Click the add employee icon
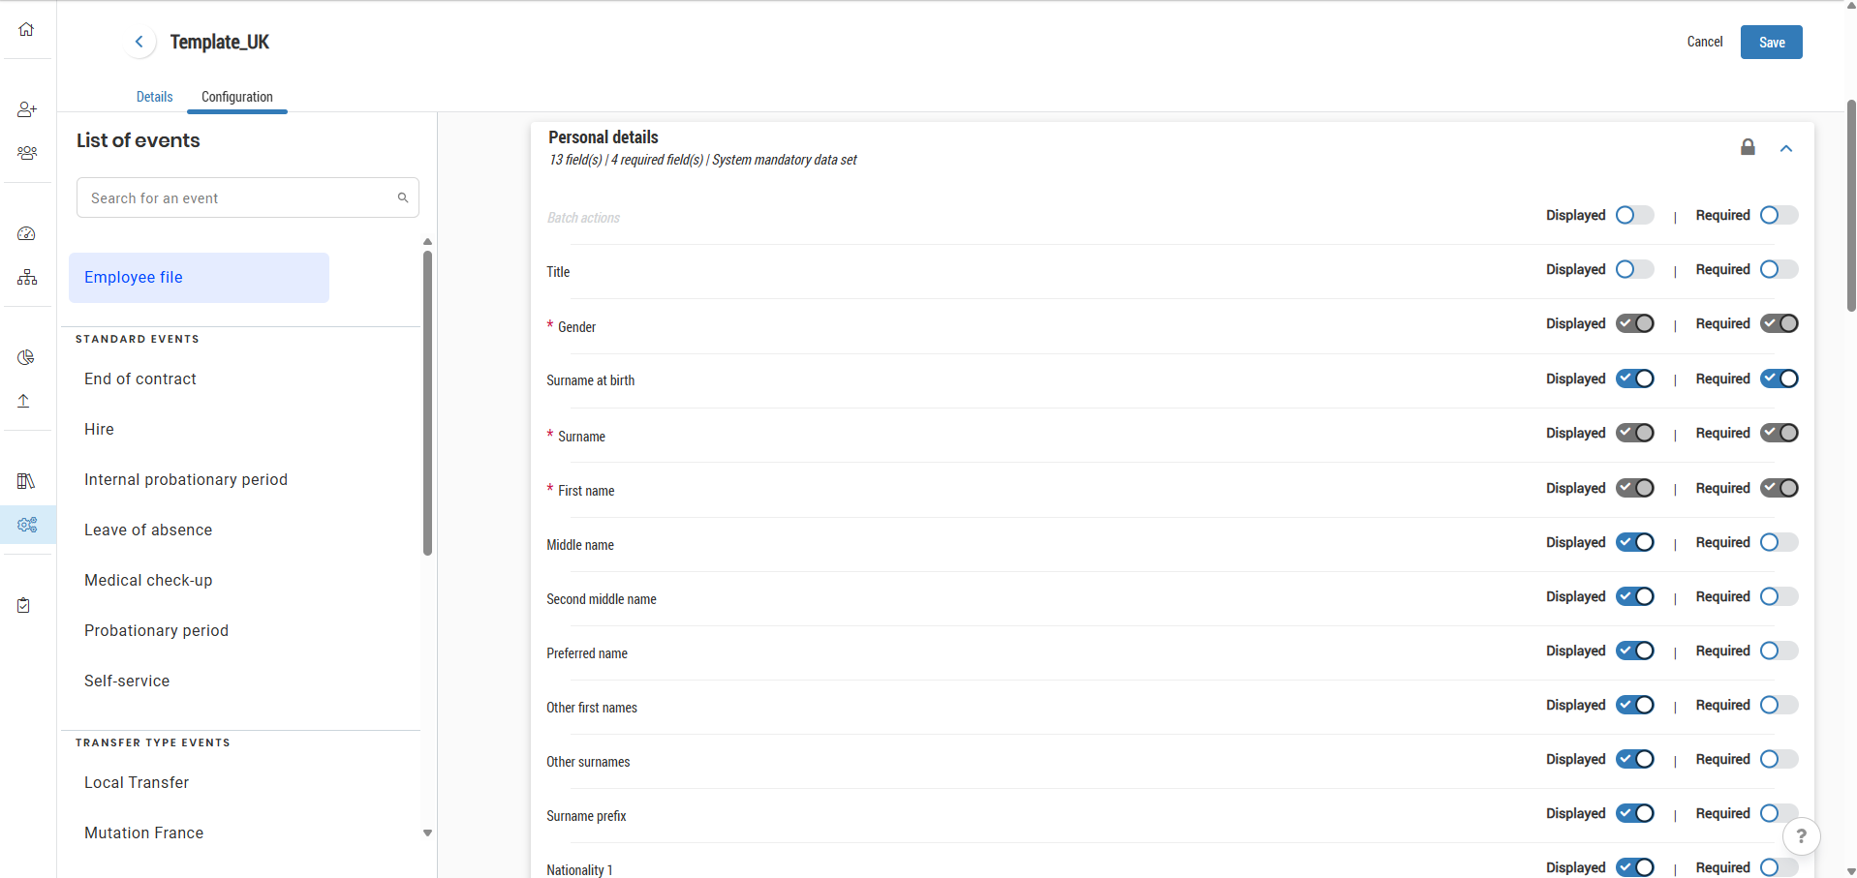 pyautogui.click(x=27, y=109)
